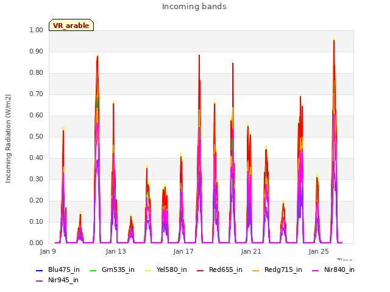Click the Incoming bands chart title
This screenshot has width=390, height=292.
click(x=194, y=7)
